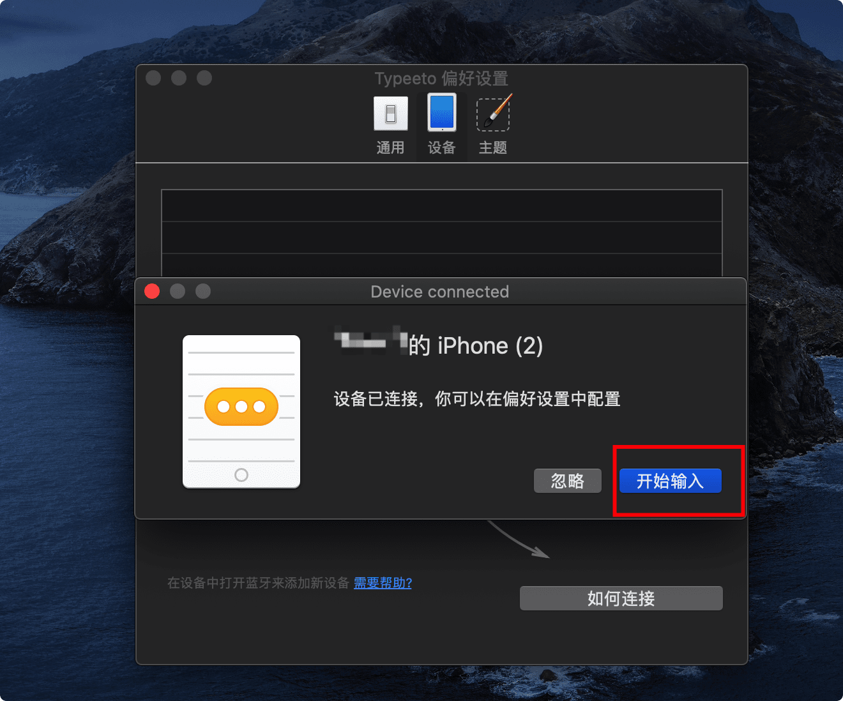Open the 通用 general preferences tab
This screenshot has width=843, height=701.
click(390, 126)
